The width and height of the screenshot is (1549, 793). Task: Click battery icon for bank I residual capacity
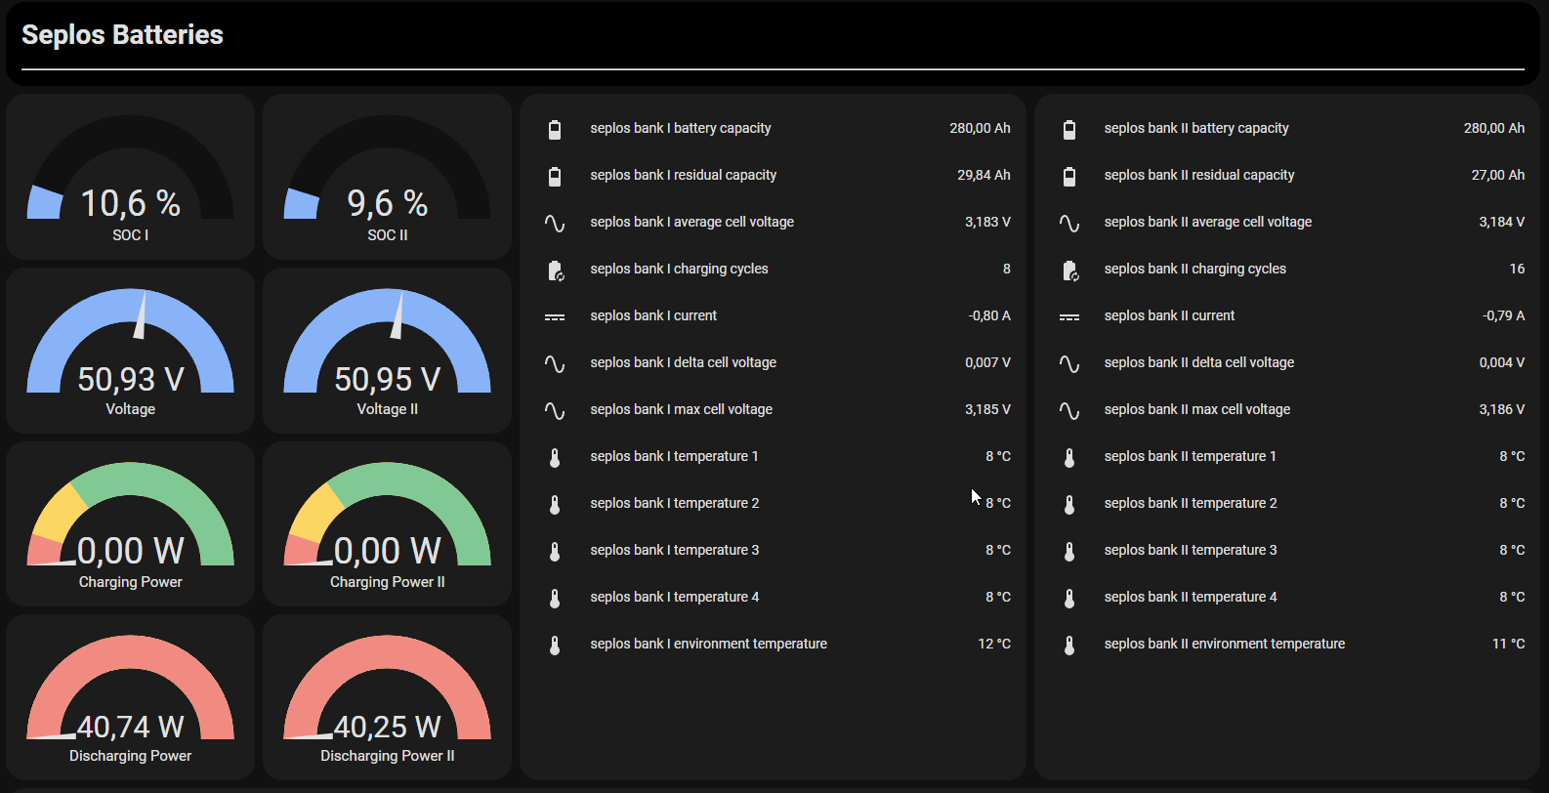click(555, 176)
